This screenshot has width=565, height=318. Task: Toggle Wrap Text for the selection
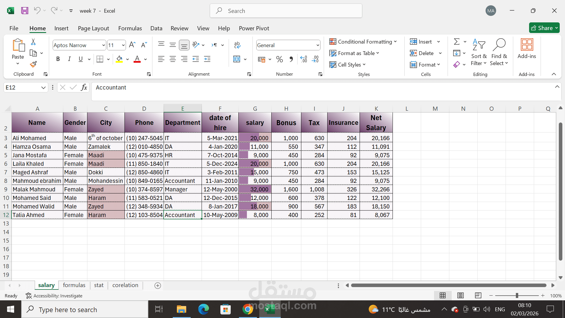pyautogui.click(x=237, y=45)
